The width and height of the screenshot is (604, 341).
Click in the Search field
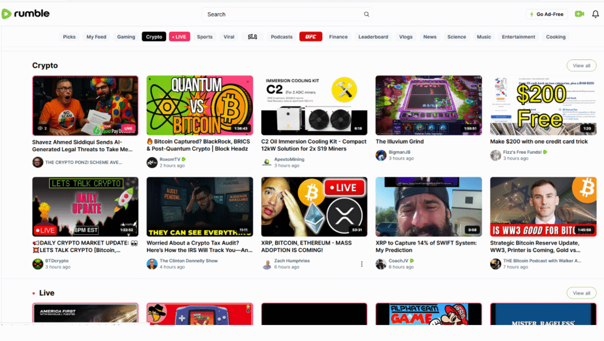tap(287, 14)
